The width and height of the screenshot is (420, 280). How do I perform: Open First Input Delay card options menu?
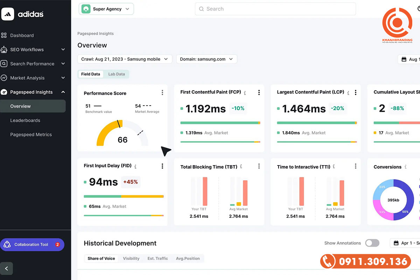162,166
